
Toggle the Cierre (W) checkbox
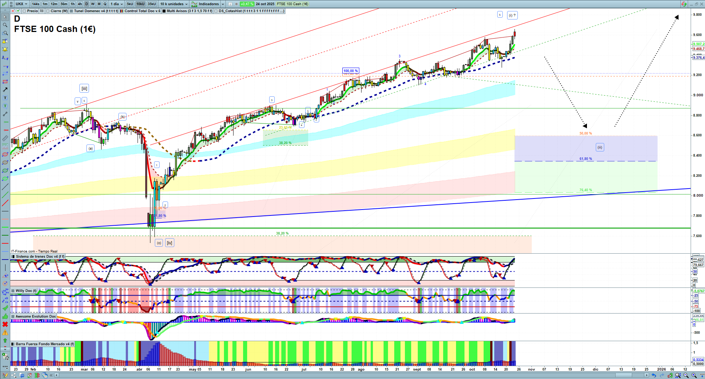[x=48, y=11]
